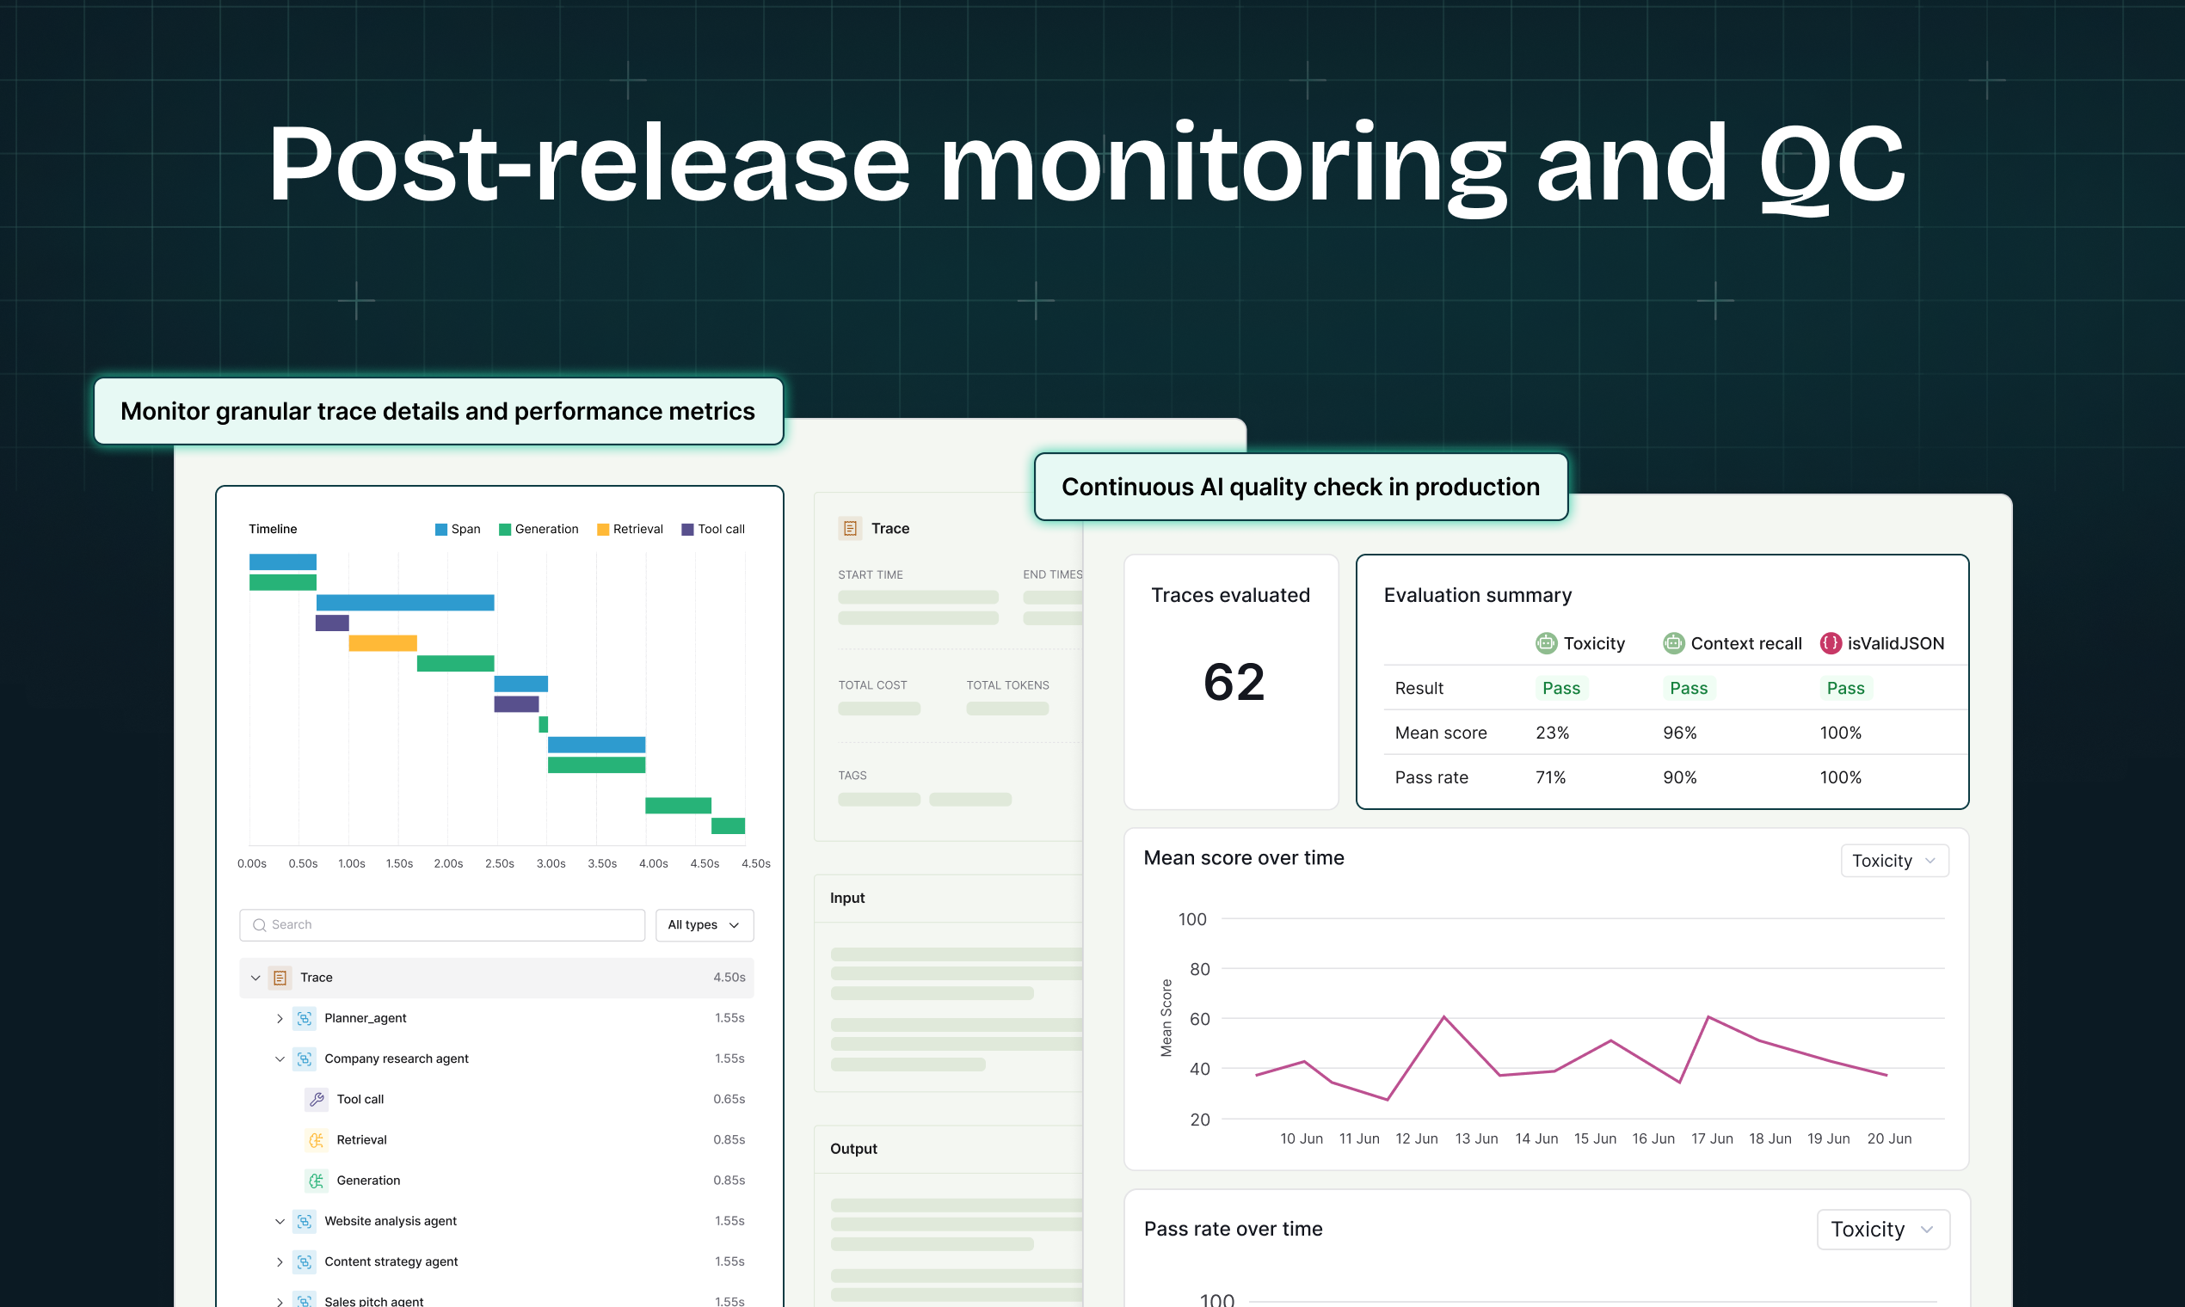Click the Planner_agent span icon

tap(304, 1018)
